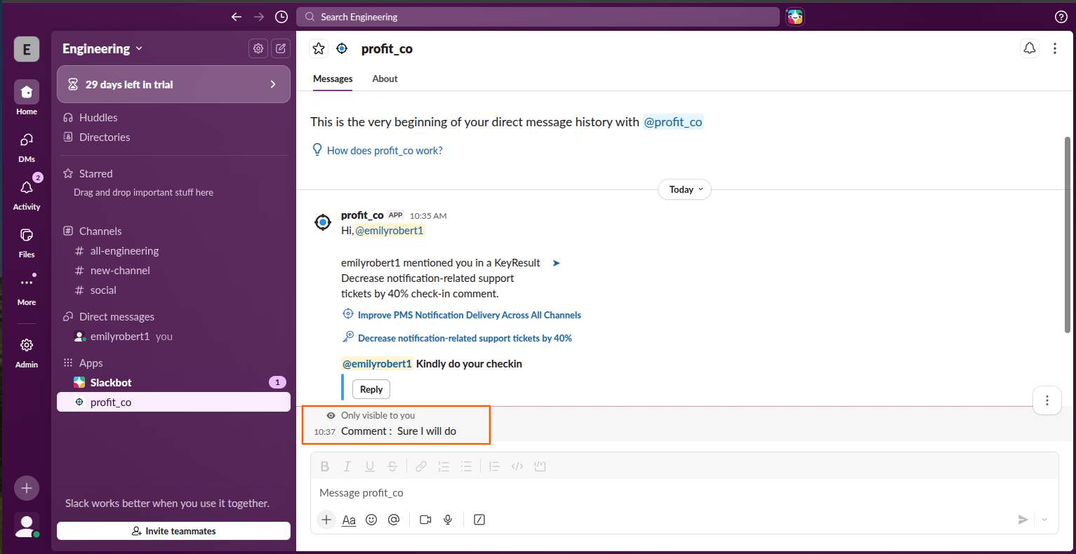Open send options dropdown arrow

click(x=1044, y=520)
